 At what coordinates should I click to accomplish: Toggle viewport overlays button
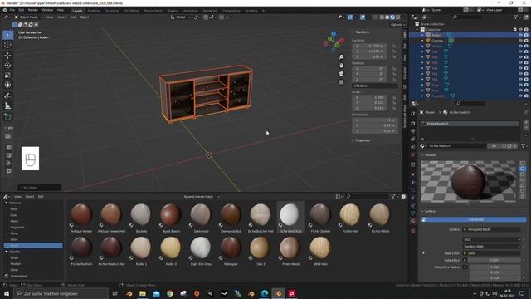363,17
